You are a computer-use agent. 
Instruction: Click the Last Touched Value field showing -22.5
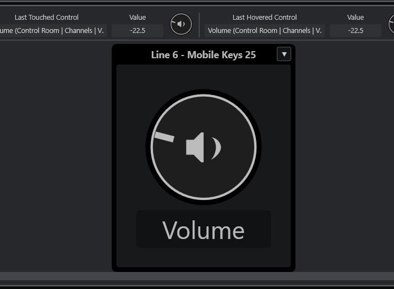(x=138, y=31)
